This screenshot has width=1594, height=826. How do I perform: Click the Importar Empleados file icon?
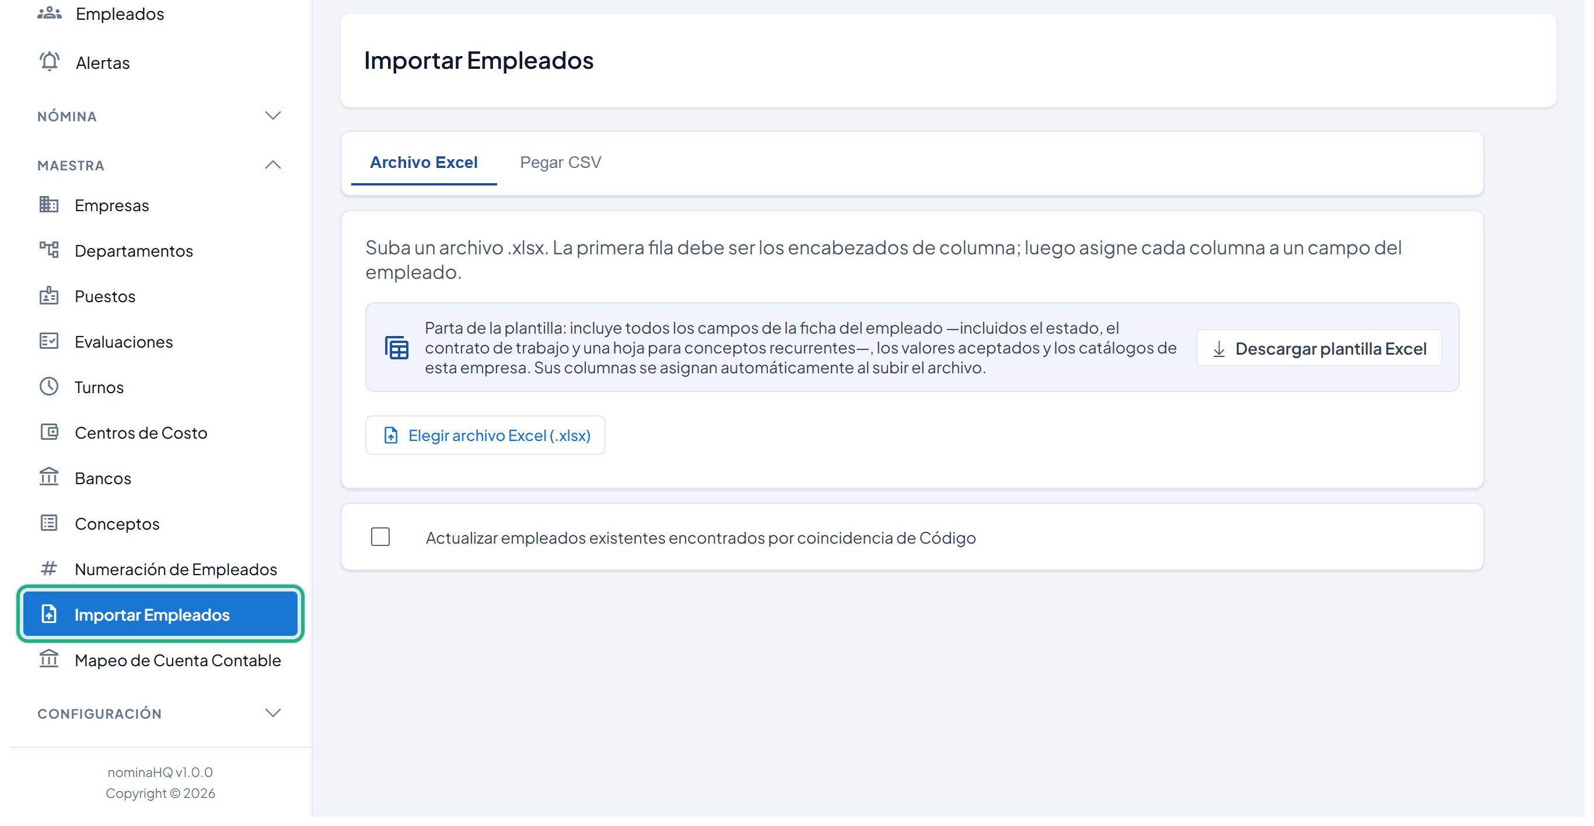point(49,618)
